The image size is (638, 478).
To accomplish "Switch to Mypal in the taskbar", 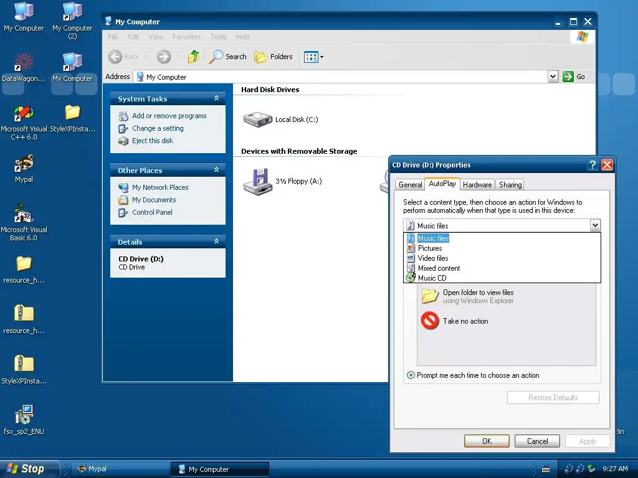I will tap(121, 469).
